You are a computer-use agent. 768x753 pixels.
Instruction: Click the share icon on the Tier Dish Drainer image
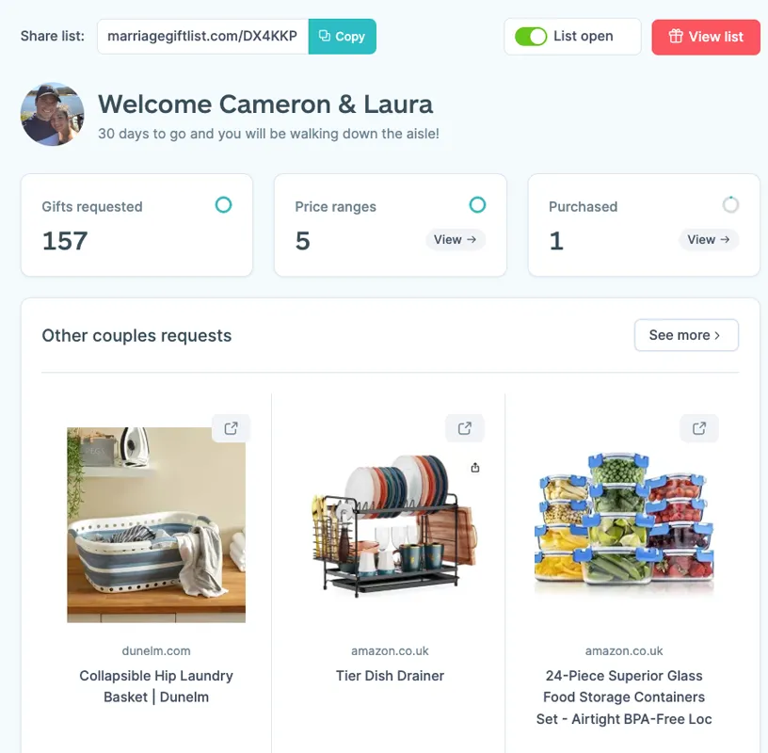474,467
